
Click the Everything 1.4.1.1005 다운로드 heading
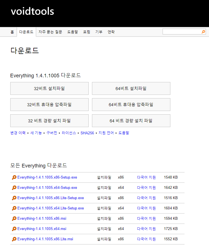[x=46, y=75]
